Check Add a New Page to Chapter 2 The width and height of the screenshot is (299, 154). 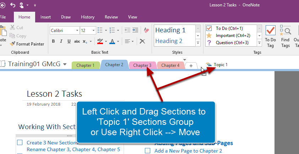147,151
